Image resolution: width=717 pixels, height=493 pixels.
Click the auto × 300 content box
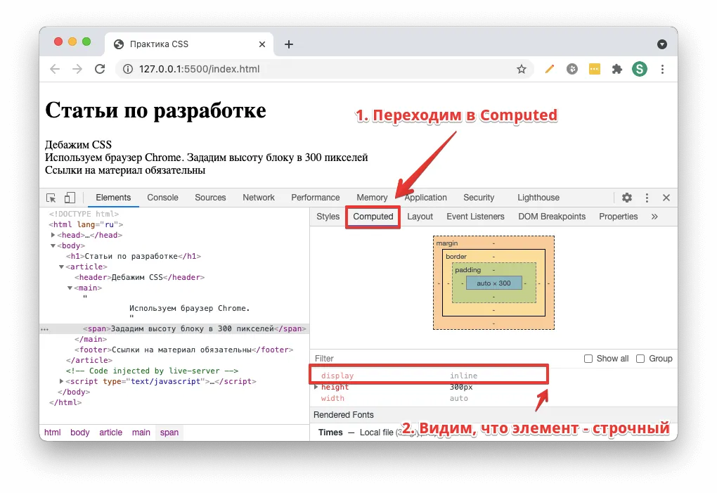tap(494, 283)
